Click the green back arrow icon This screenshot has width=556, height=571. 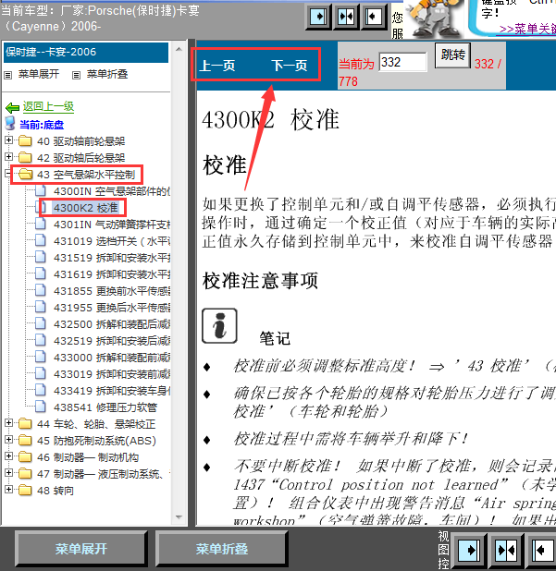coord(12,107)
